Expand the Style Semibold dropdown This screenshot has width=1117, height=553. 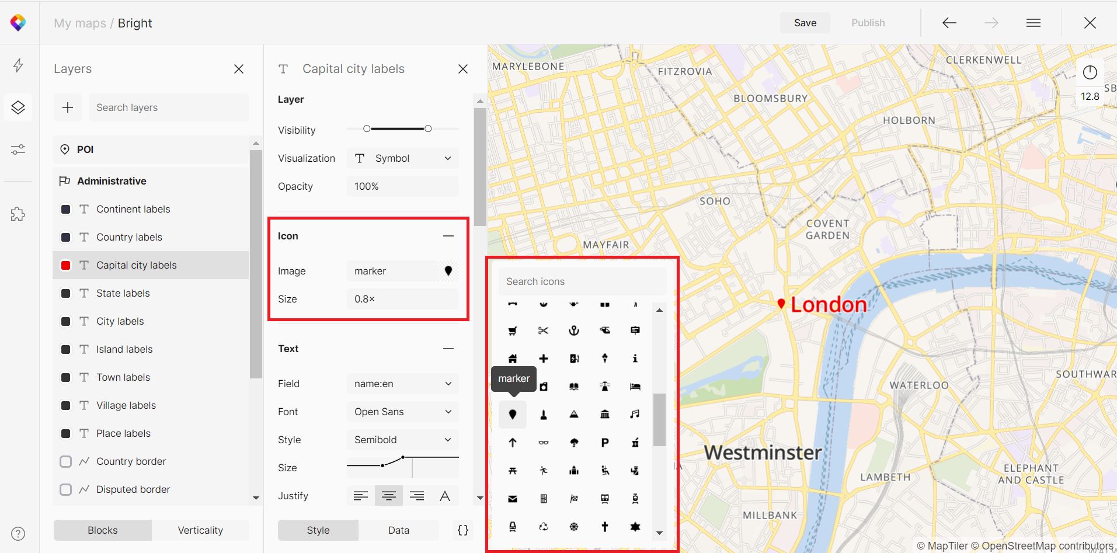[x=402, y=440]
